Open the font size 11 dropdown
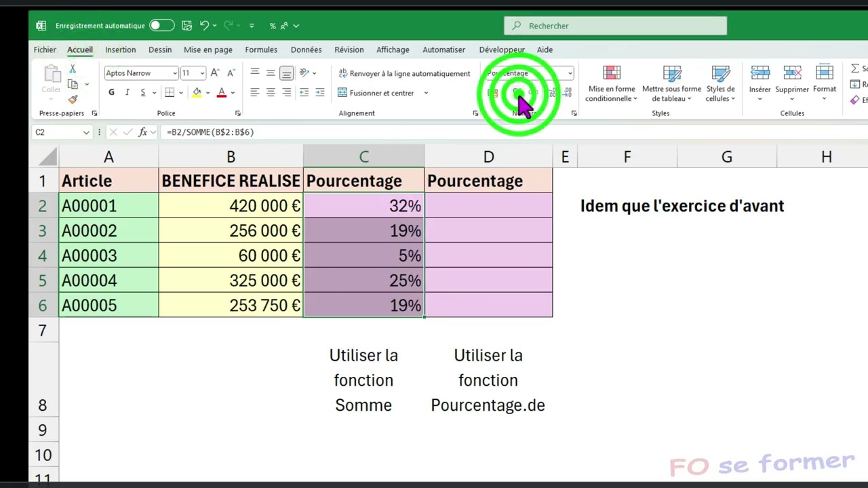This screenshot has width=868, height=488. (x=202, y=73)
